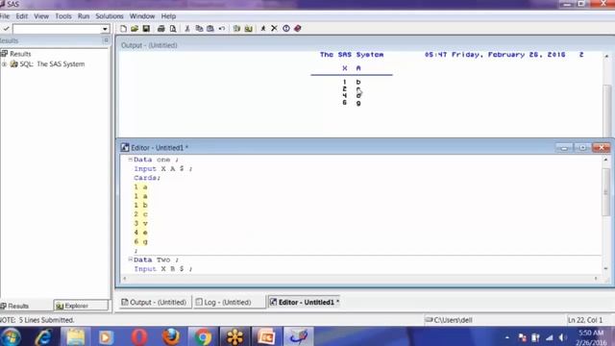
Task: Click the Open file toolbar icon
Action: (135, 29)
